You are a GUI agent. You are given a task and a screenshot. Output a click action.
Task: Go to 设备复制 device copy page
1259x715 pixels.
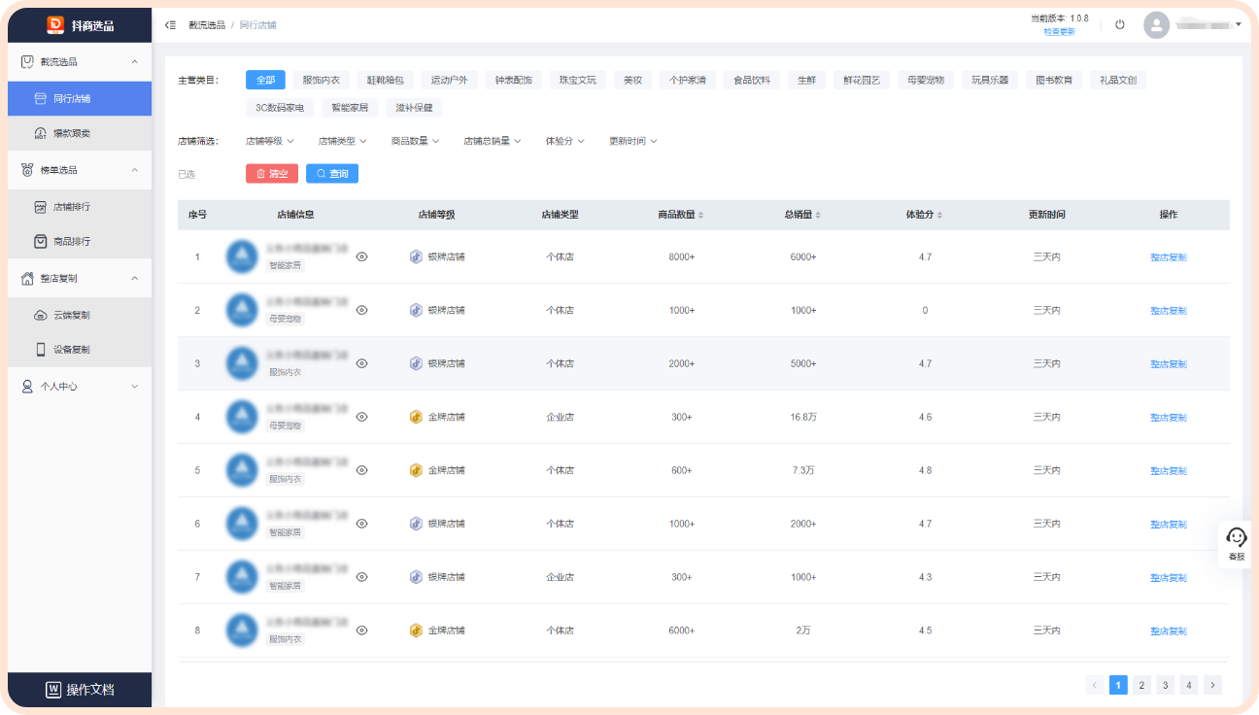click(70, 350)
